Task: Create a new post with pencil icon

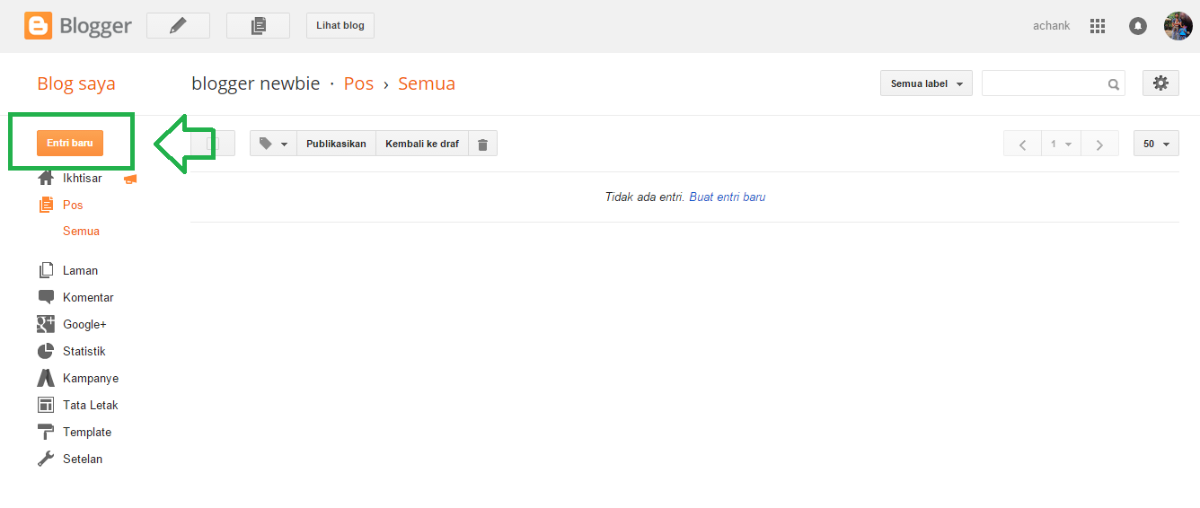Action: (178, 26)
